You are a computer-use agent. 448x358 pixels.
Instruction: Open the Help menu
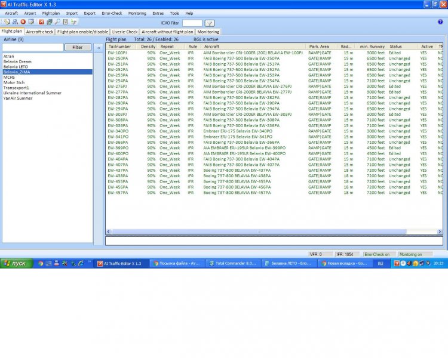[x=189, y=13]
